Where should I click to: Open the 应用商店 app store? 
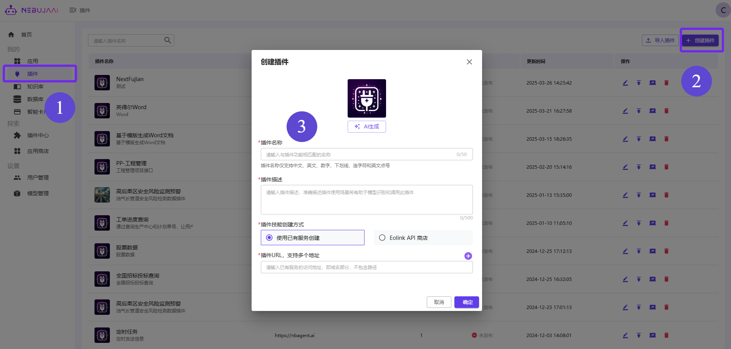tap(38, 151)
